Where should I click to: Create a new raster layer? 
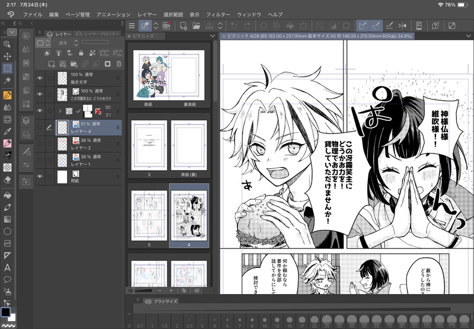click(x=52, y=64)
